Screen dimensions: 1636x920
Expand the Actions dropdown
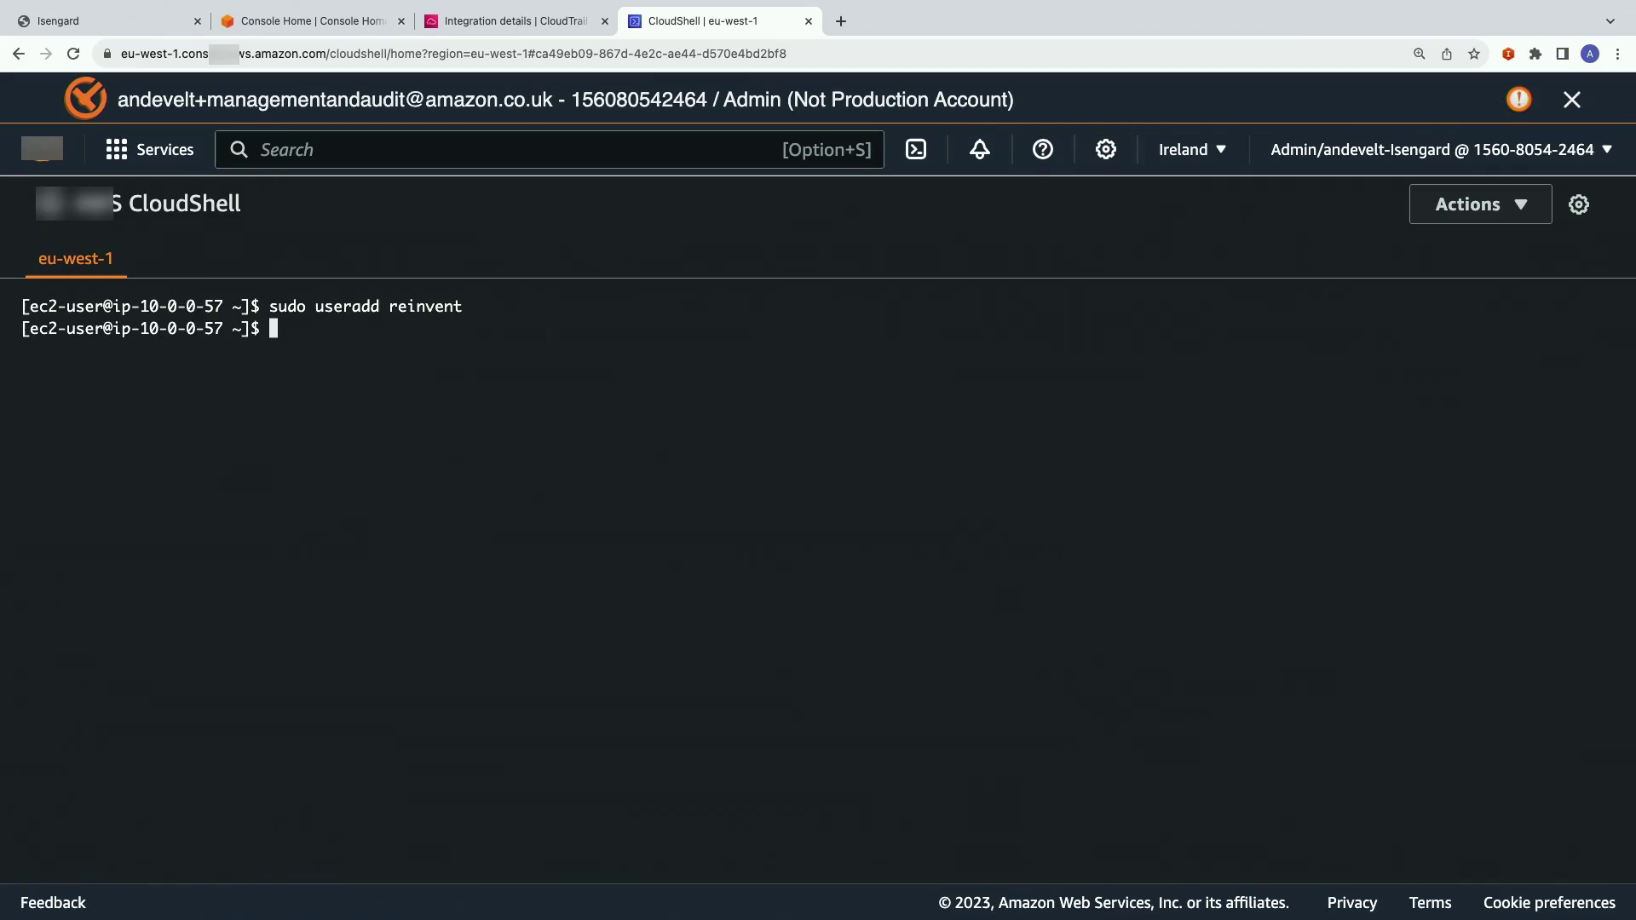pos(1481,204)
